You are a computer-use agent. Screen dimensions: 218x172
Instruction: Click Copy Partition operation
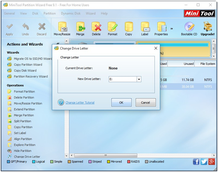(x=20, y=127)
